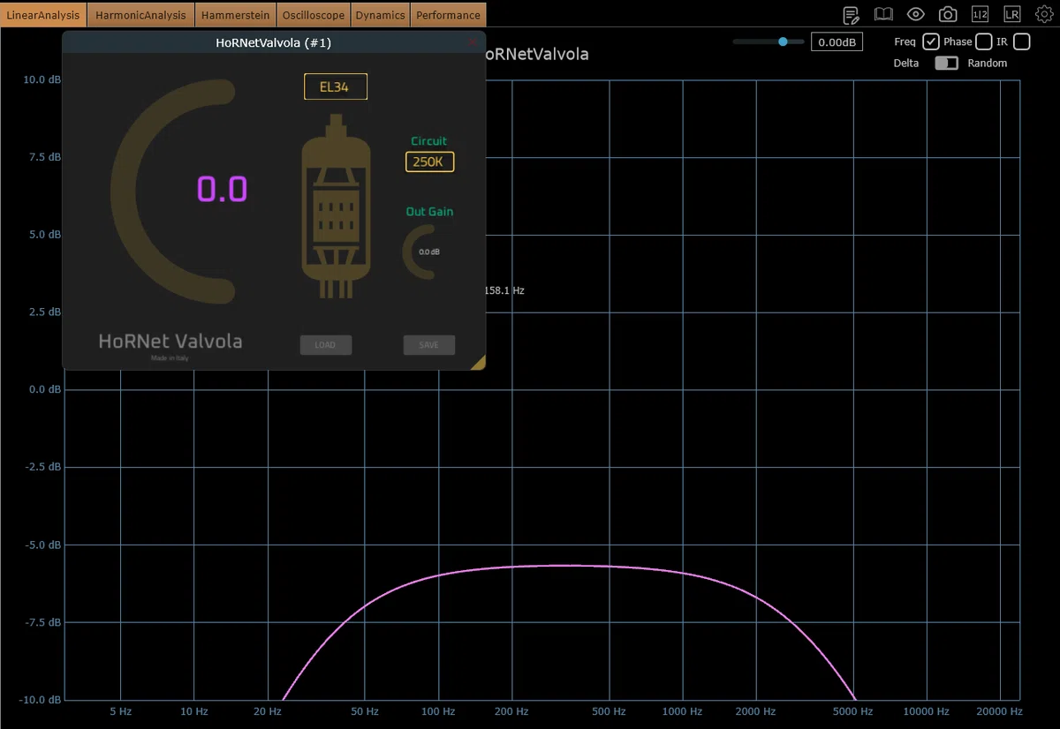1060x729 pixels.
Task: Switch to the LinearAnalysis tab
Action: (43, 15)
